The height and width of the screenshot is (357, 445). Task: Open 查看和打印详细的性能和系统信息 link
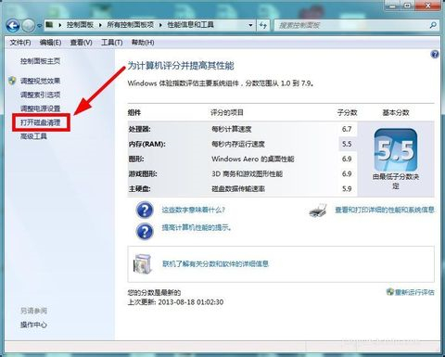(x=385, y=210)
